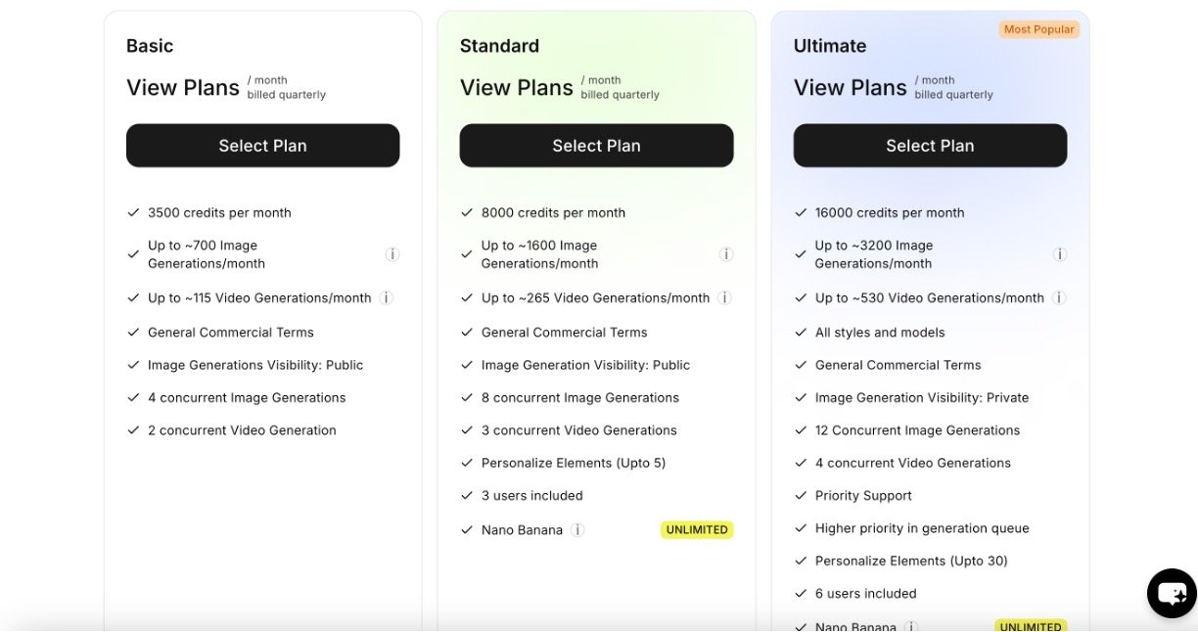Click the UNLIMITED badge in Standard plan

point(697,530)
